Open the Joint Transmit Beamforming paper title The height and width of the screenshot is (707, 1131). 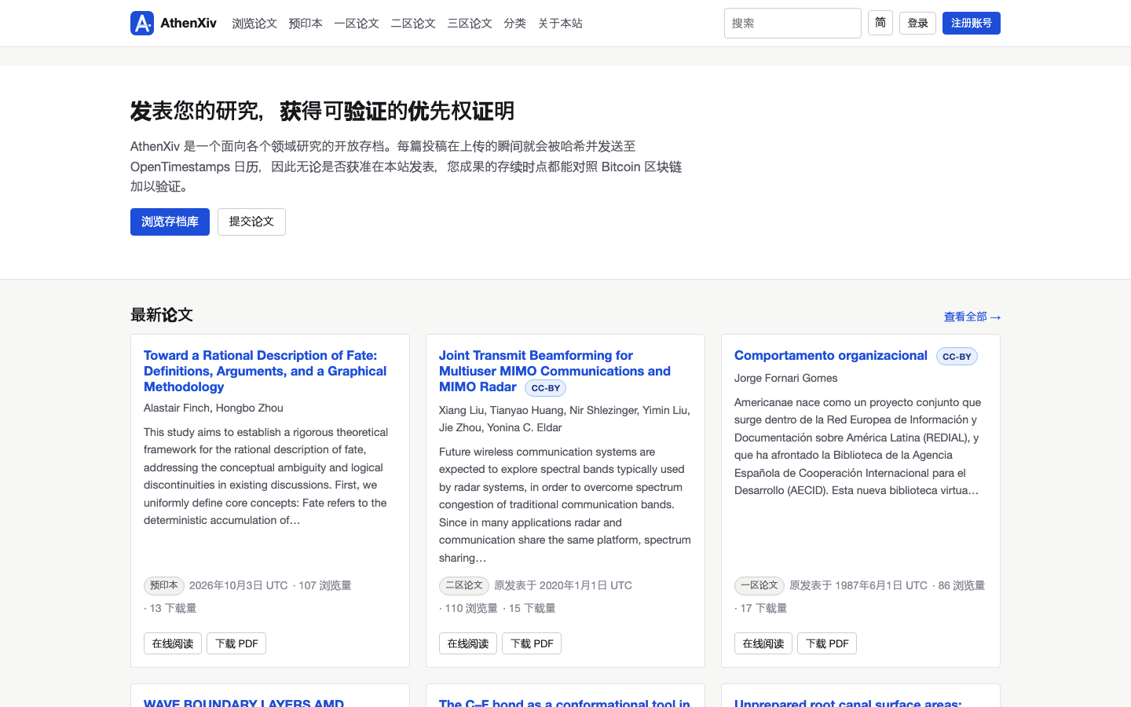(x=555, y=371)
